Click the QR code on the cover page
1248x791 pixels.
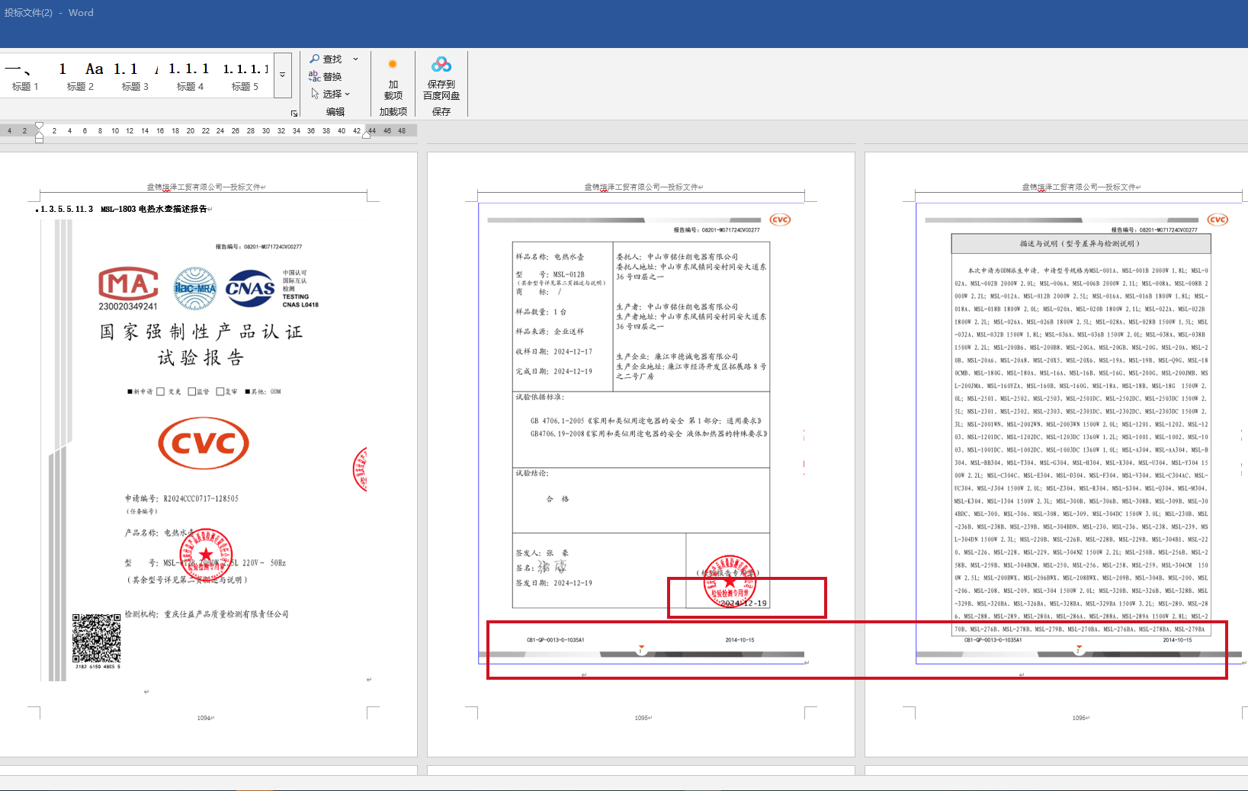[97, 638]
